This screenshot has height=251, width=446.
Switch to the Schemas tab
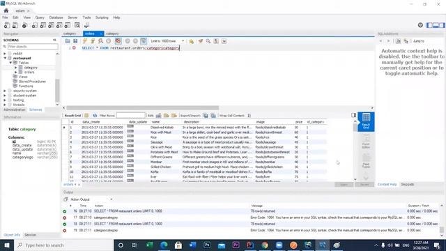[36, 109]
